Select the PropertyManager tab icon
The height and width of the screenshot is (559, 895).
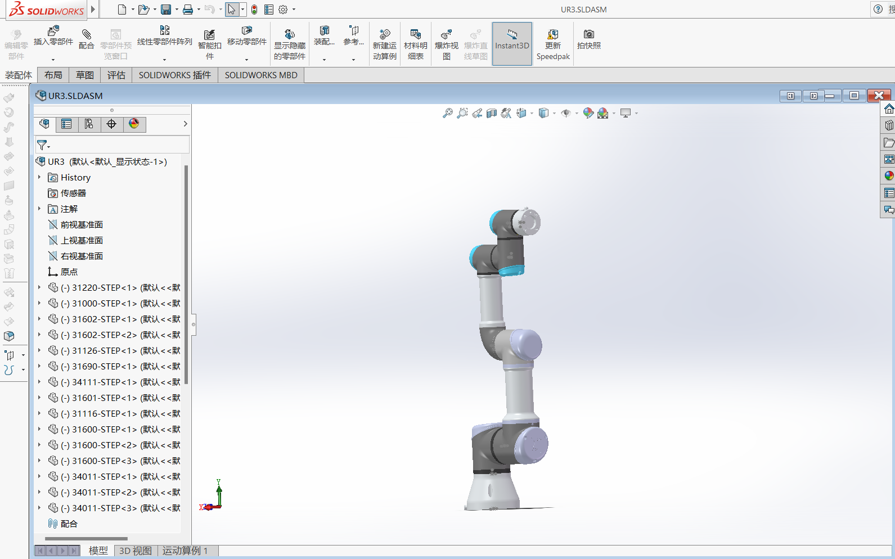point(67,124)
